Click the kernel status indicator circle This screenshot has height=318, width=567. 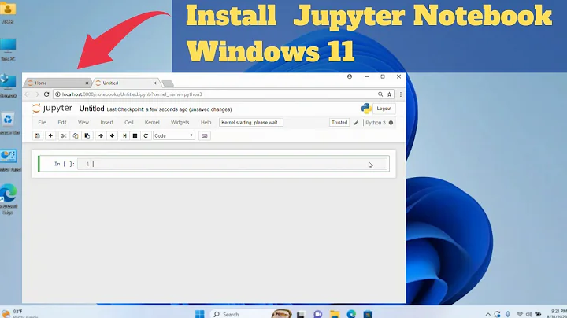coord(391,123)
